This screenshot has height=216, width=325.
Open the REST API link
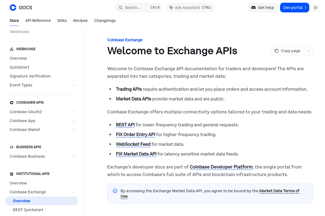125,125
